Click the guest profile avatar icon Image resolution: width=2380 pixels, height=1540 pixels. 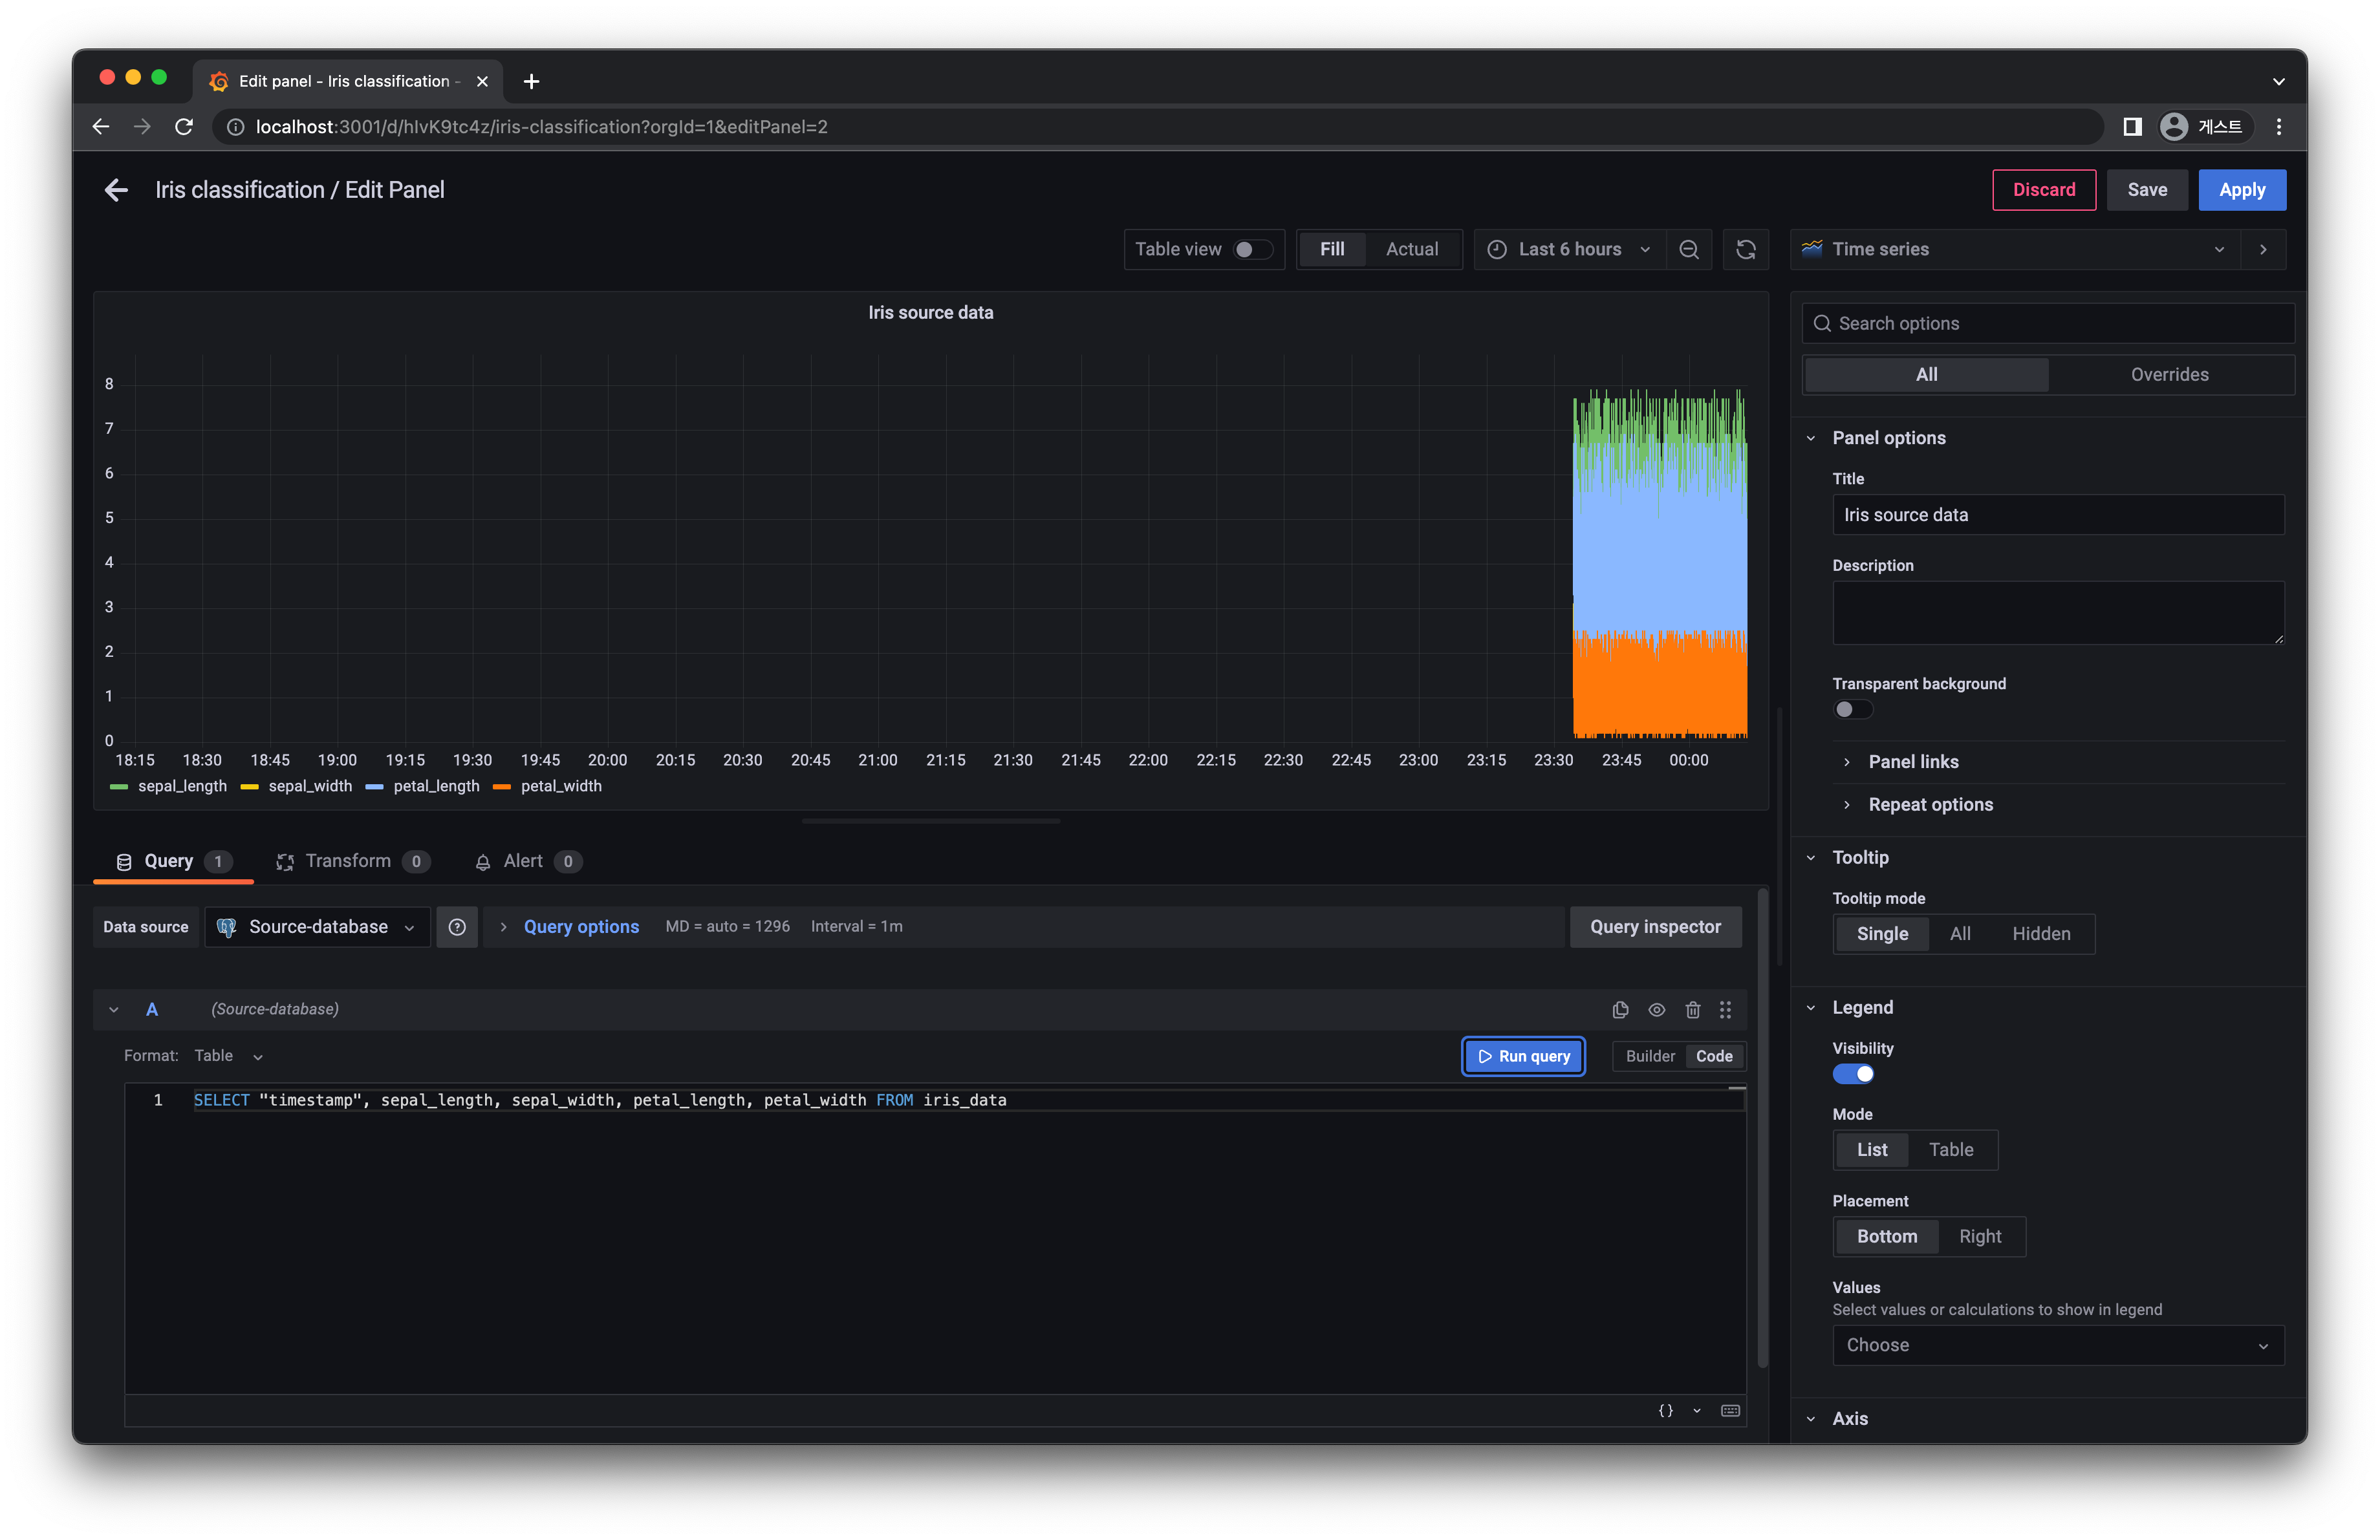pos(2173,127)
